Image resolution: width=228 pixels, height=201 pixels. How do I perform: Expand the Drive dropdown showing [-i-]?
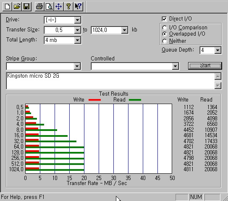77,20
